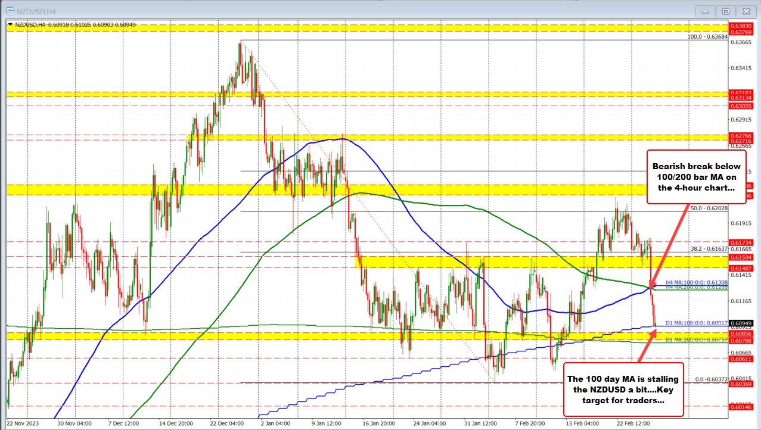Click the red price label 0.61734
The width and height of the screenshot is (761, 430).
pos(743,242)
